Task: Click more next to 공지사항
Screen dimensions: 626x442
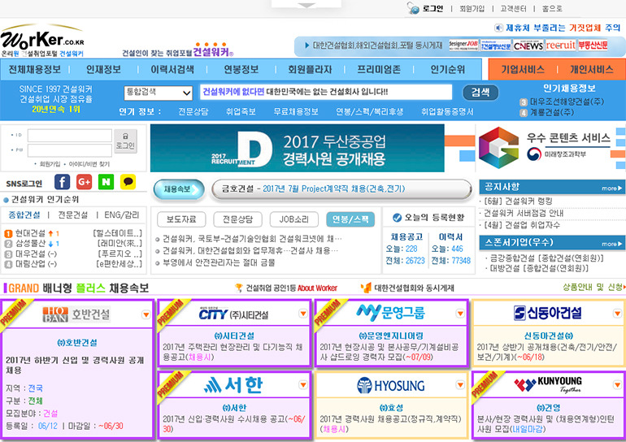Action: (x=611, y=188)
